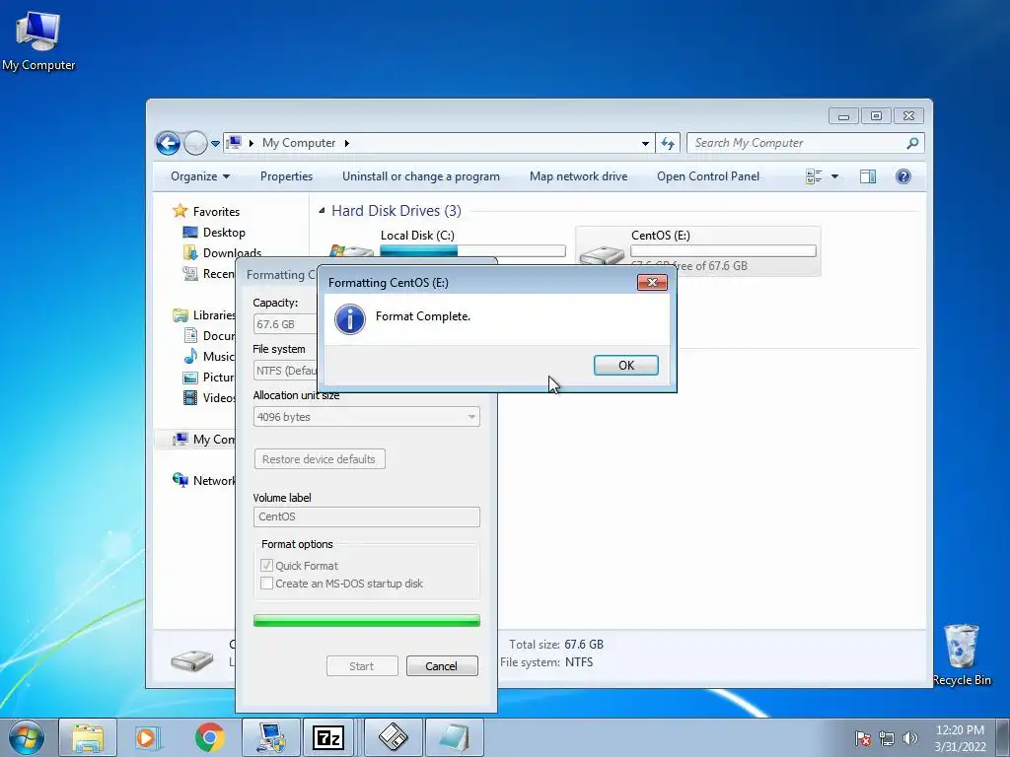Open the File system NTFS dropdown
Viewport: 1010px width, 757px height.
pos(285,371)
